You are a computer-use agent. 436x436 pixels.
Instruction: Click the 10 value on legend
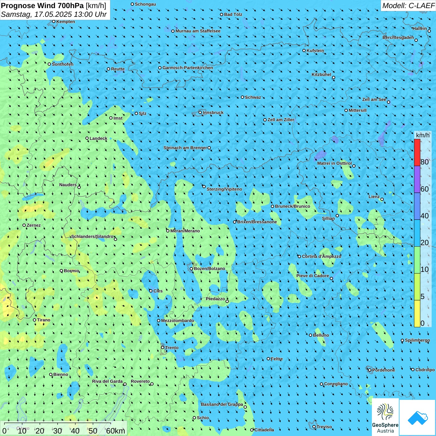424,269
